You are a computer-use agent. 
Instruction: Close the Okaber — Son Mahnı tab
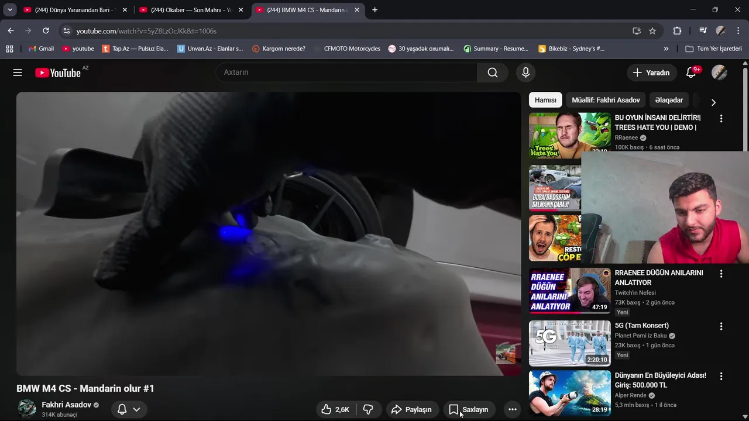tap(240, 10)
